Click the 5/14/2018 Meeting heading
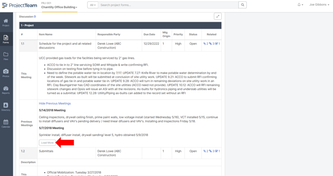The height and width of the screenshot is (176, 333). [52, 110]
